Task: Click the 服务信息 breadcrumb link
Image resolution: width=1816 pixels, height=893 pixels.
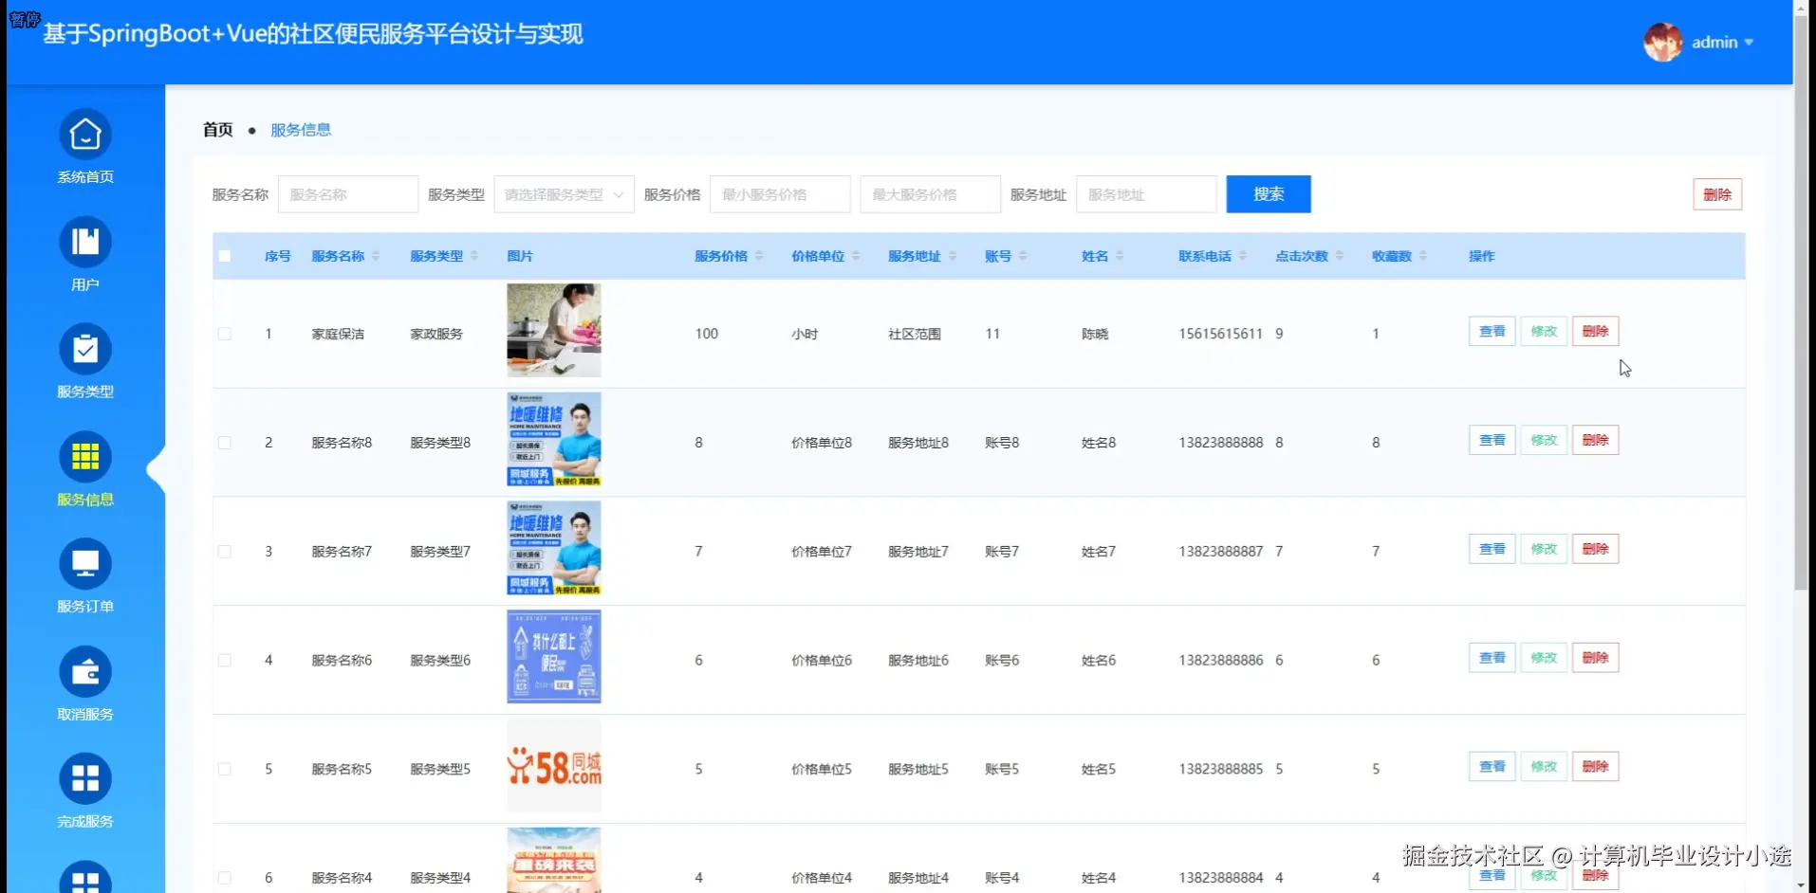Action: click(x=301, y=130)
